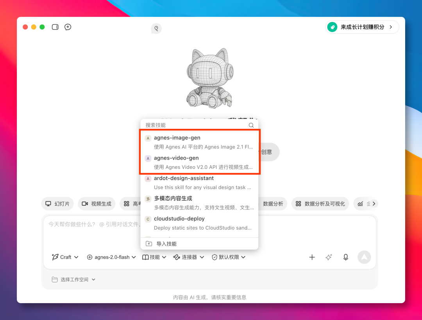Viewport: 422px width, 320px height.
Task: Click the 数据分析及可视化 chip
Action: (320, 204)
